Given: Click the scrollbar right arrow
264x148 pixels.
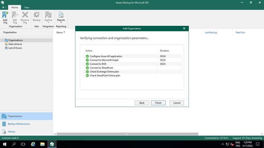Looking at the screenshot, I should coord(262,134).
